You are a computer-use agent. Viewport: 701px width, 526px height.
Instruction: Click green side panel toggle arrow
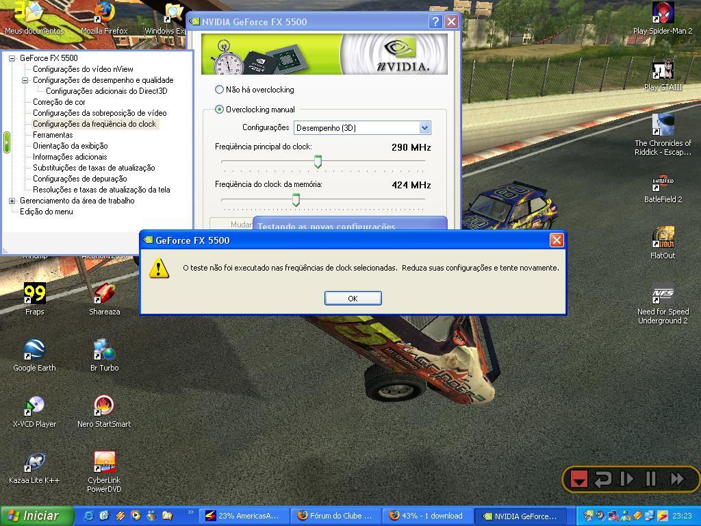coord(7,142)
